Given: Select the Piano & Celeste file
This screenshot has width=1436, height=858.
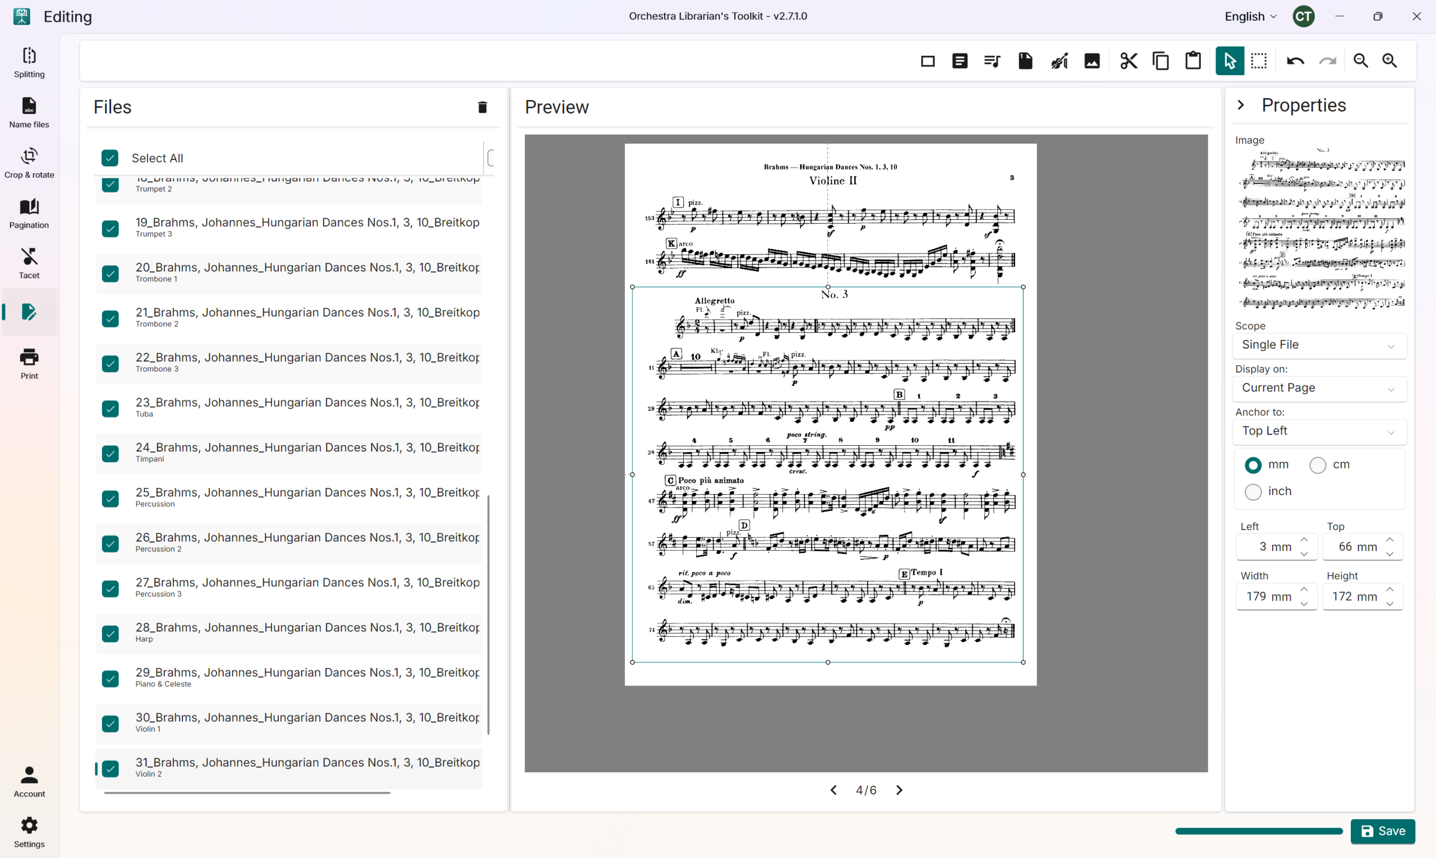Looking at the screenshot, I should (x=288, y=678).
